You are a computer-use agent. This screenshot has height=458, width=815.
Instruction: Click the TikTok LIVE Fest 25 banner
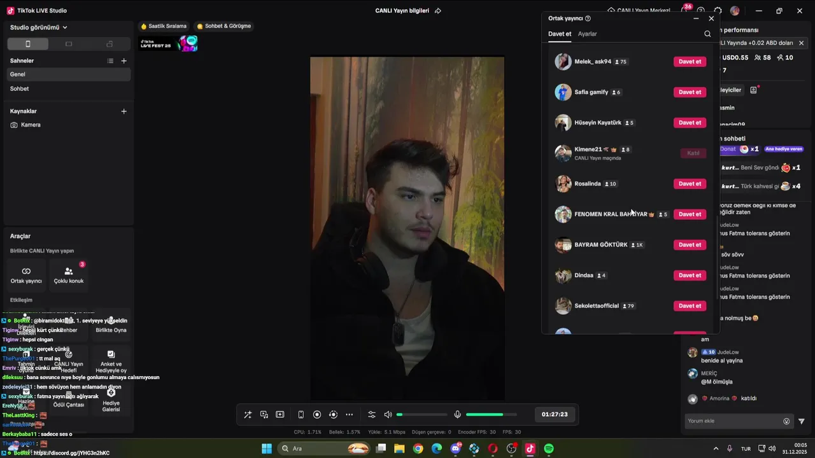[x=169, y=43]
